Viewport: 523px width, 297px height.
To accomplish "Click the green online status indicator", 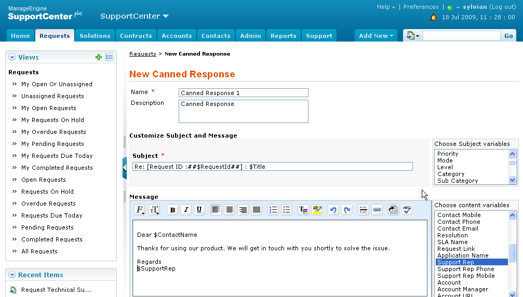I will 450,8.
